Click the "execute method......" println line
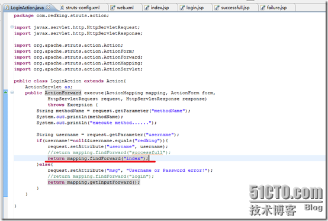This screenshot has width=328, height=221. [97, 123]
